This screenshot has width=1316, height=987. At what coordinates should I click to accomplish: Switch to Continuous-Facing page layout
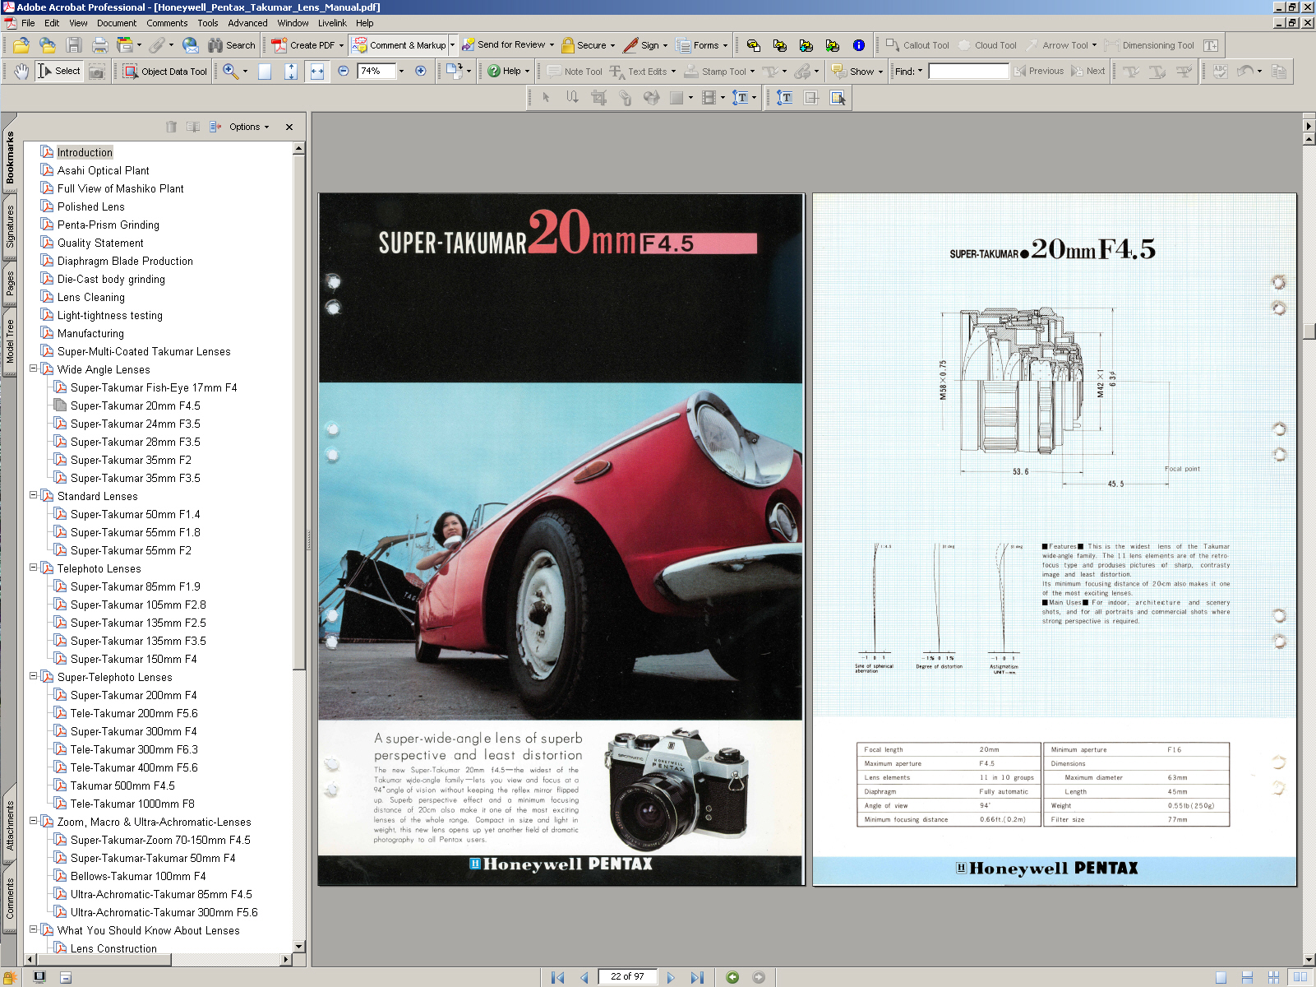click(1273, 977)
